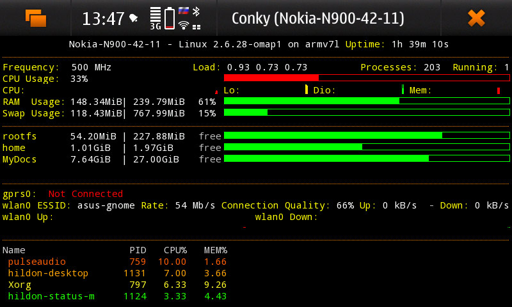The image size is (512, 307).
Task: Click the green Swap usage bar
Action: pyautogui.click(x=367, y=113)
